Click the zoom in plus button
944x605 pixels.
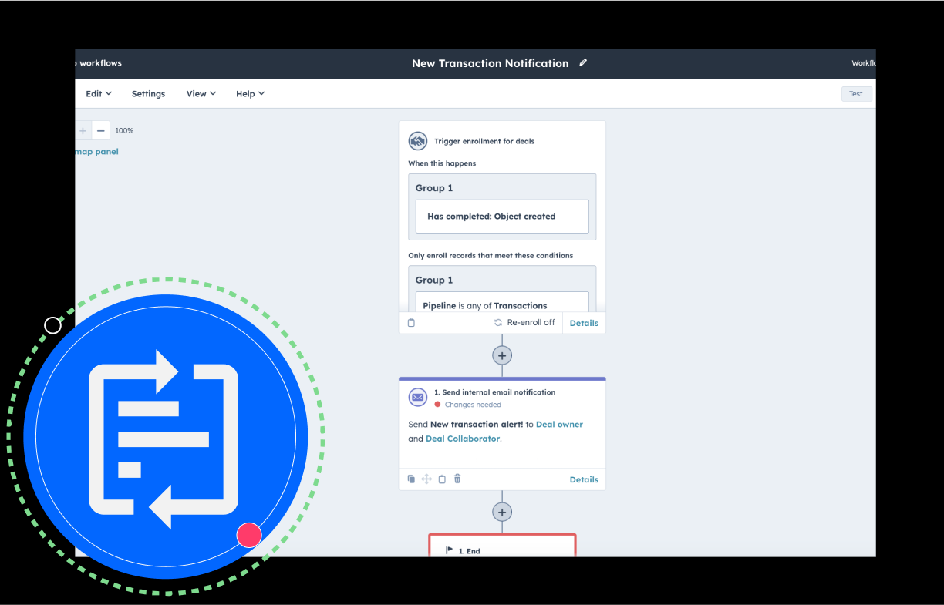[x=83, y=131]
